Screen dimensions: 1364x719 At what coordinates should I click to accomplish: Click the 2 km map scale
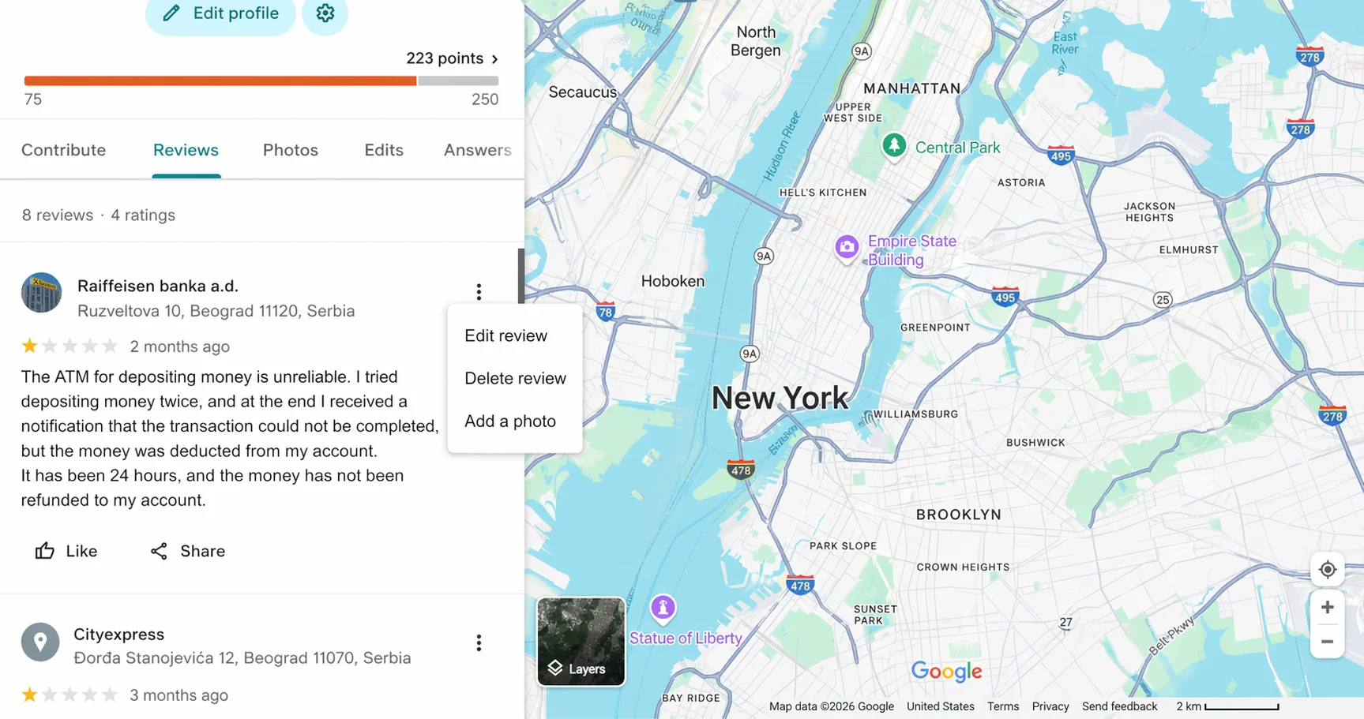1227,706
